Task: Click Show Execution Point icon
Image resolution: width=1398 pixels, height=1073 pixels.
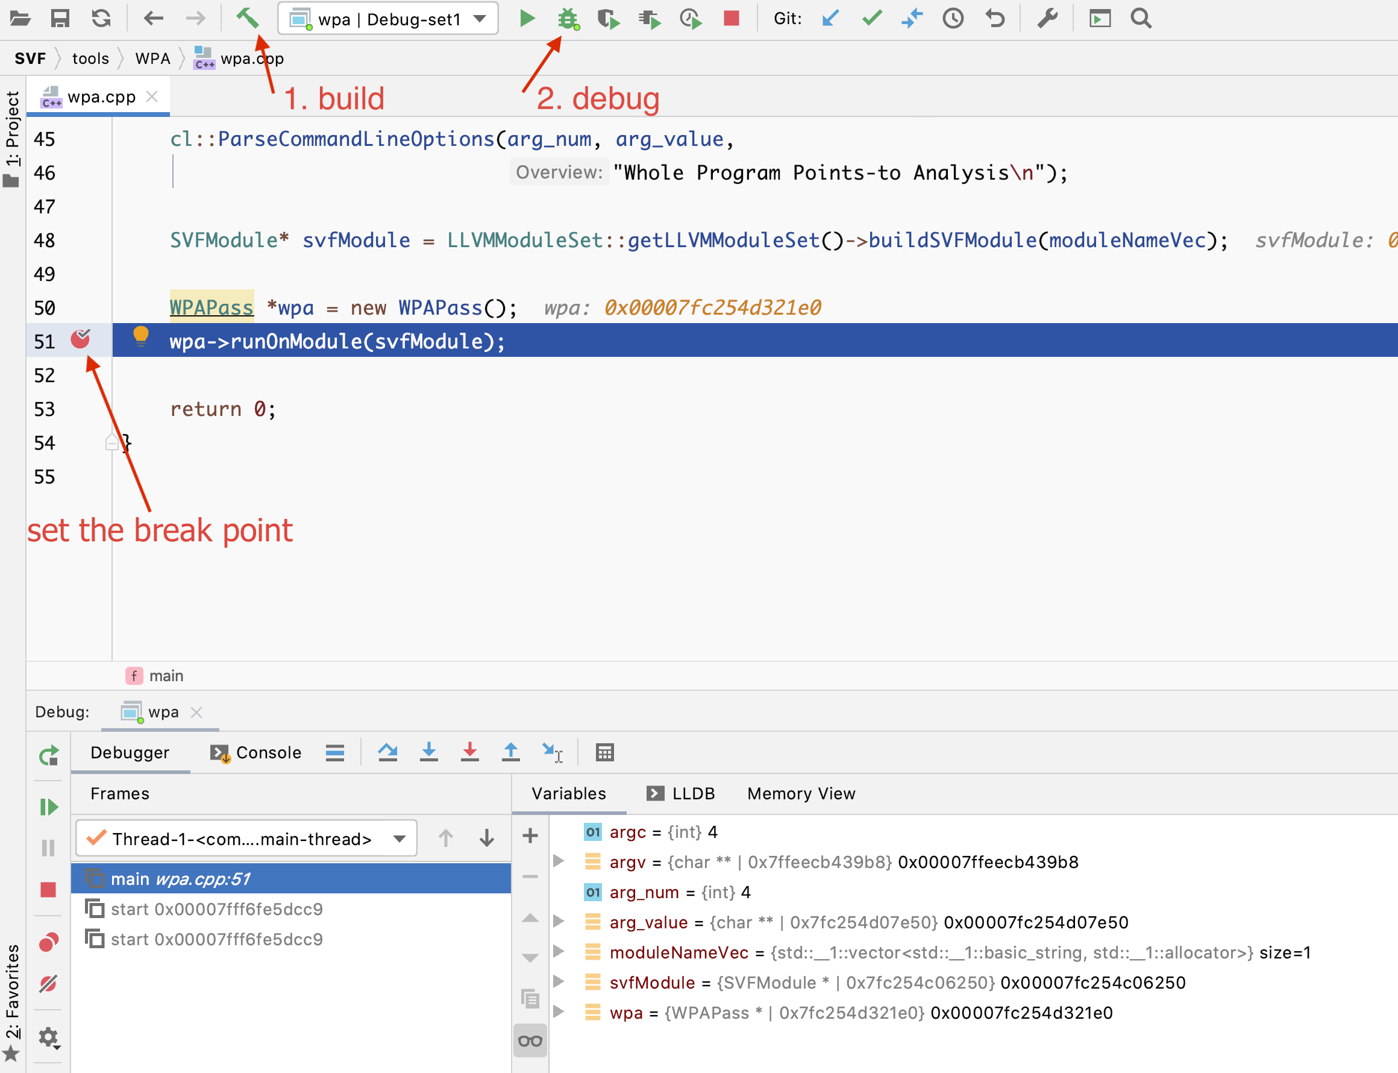Action: pos(335,753)
